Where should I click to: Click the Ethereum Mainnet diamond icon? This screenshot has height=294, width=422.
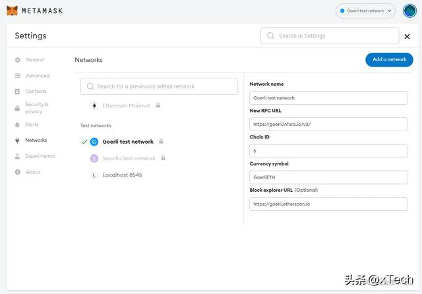(x=94, y=105)
